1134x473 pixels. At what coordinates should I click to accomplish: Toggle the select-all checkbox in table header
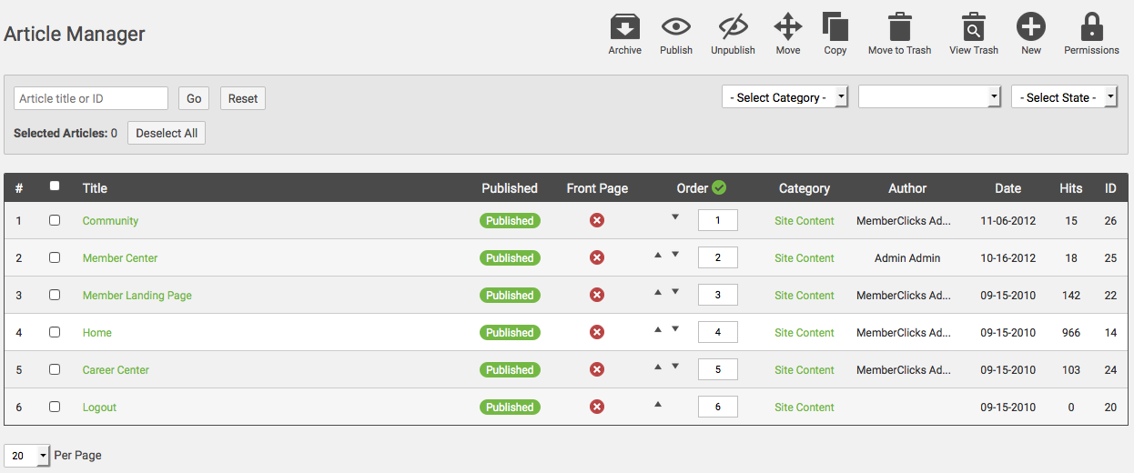[x=55, y=186]
